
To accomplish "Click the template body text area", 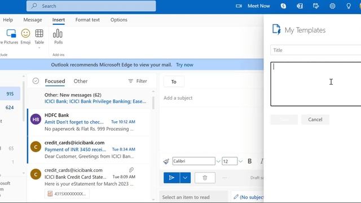I will coord(316,84).
